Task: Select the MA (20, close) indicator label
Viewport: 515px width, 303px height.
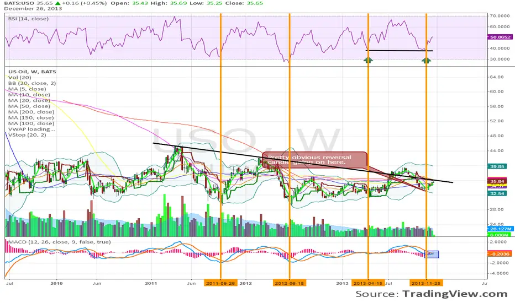Action: point(29,100)
